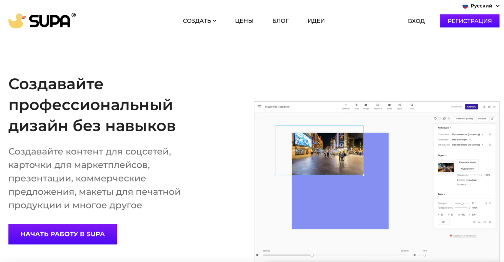Click the Сообщить о проблеме link
The image size is (504, 262).
point(465,236)
